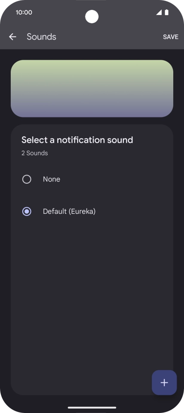This screenshot has width=184, height=413.
Task: Tap the Select a notification sound heading
Action: click(77, 140)
